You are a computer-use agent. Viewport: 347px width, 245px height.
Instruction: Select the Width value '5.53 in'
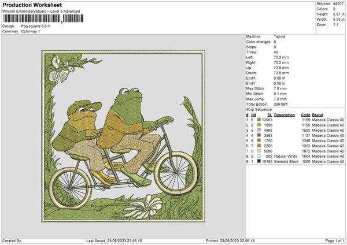coord(338,20)
